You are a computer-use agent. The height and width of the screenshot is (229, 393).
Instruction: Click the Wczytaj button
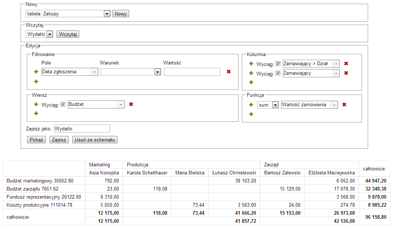68,34
